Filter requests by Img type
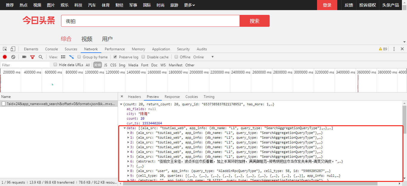 122,65
